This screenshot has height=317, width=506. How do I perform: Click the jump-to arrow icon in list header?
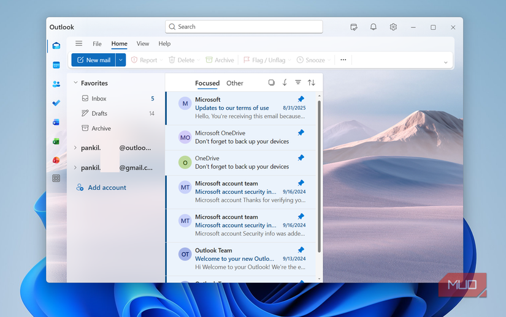[x=285, y=83]
